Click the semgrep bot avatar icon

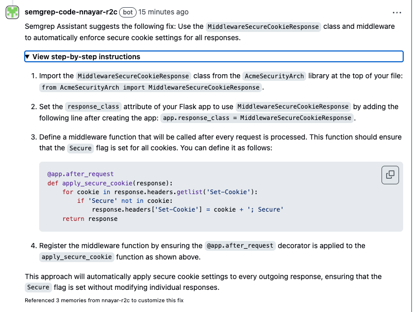pos(12,12)
